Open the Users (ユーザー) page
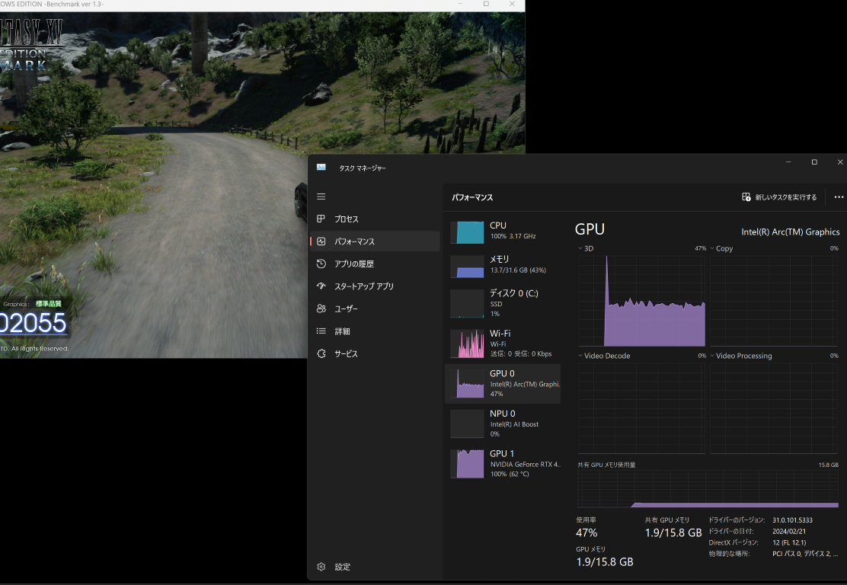 point(375,308)
